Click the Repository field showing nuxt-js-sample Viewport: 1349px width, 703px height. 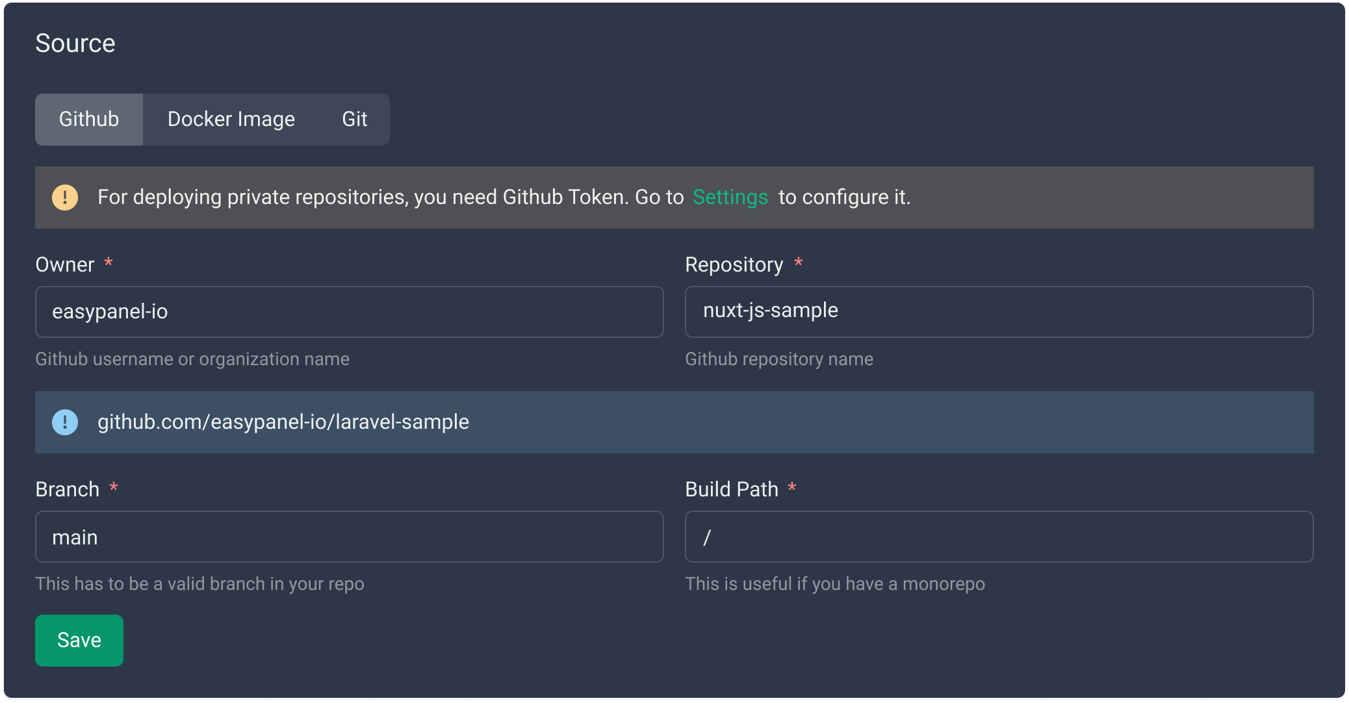point(999,311)
